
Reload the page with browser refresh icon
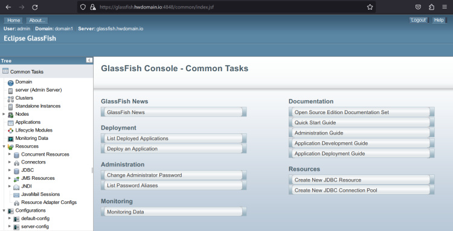(34, 7)
